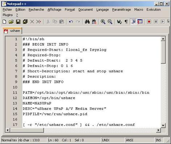
Task: Click the Close All documents icon
Action: click(x=39, y=22)
